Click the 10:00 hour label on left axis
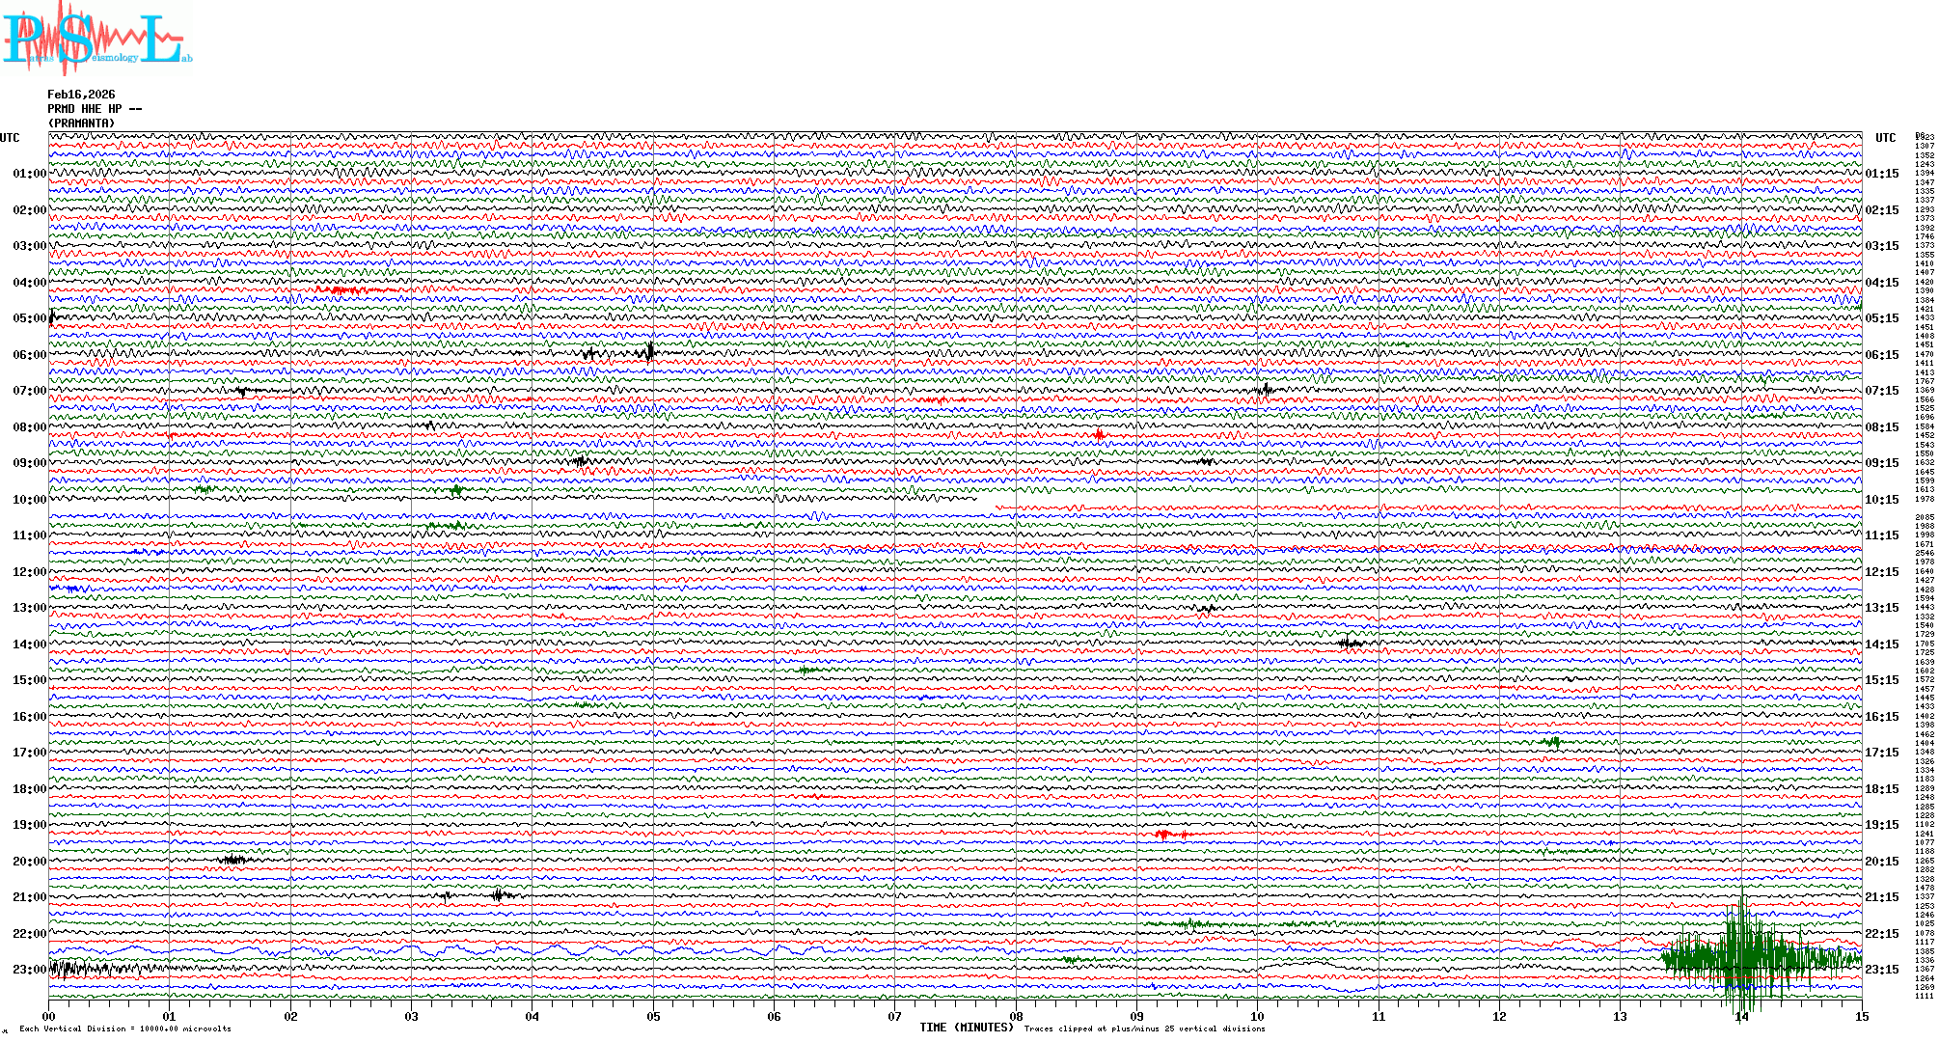The height and width of the screenshot is (1042, 1939). (x=29, y=500)
